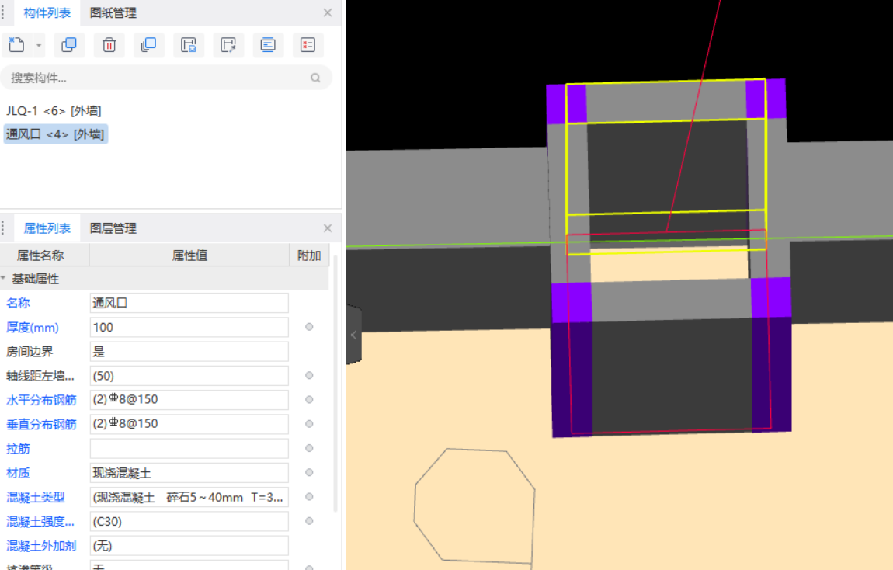The height and width of the screenshot is (570, 893).
Task: Click the search magnifier icon
Action: (315, 78)
